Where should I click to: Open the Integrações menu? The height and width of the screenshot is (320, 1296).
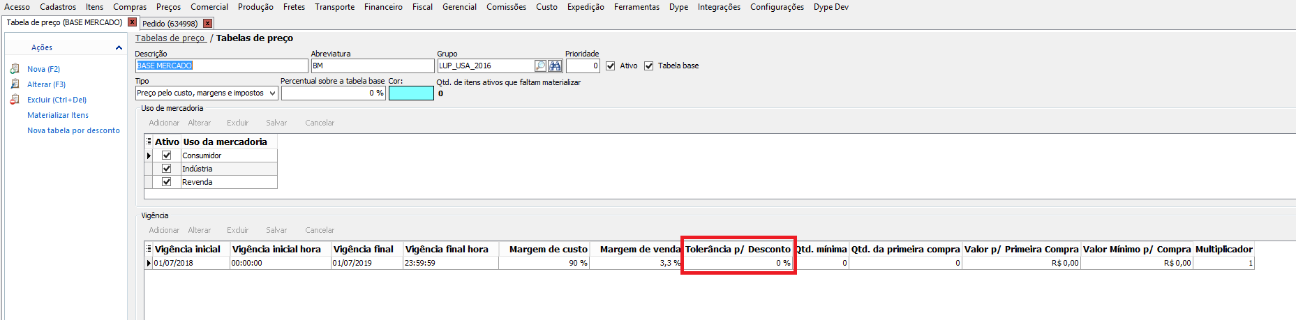(719, 7)
